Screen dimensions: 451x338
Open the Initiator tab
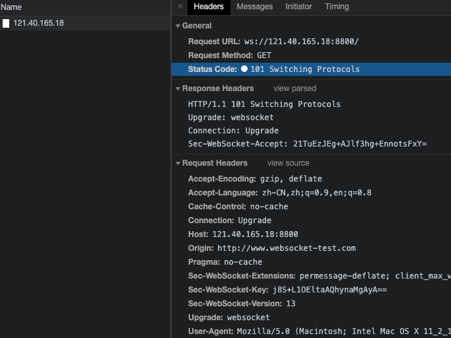click(x=298, y=7)
